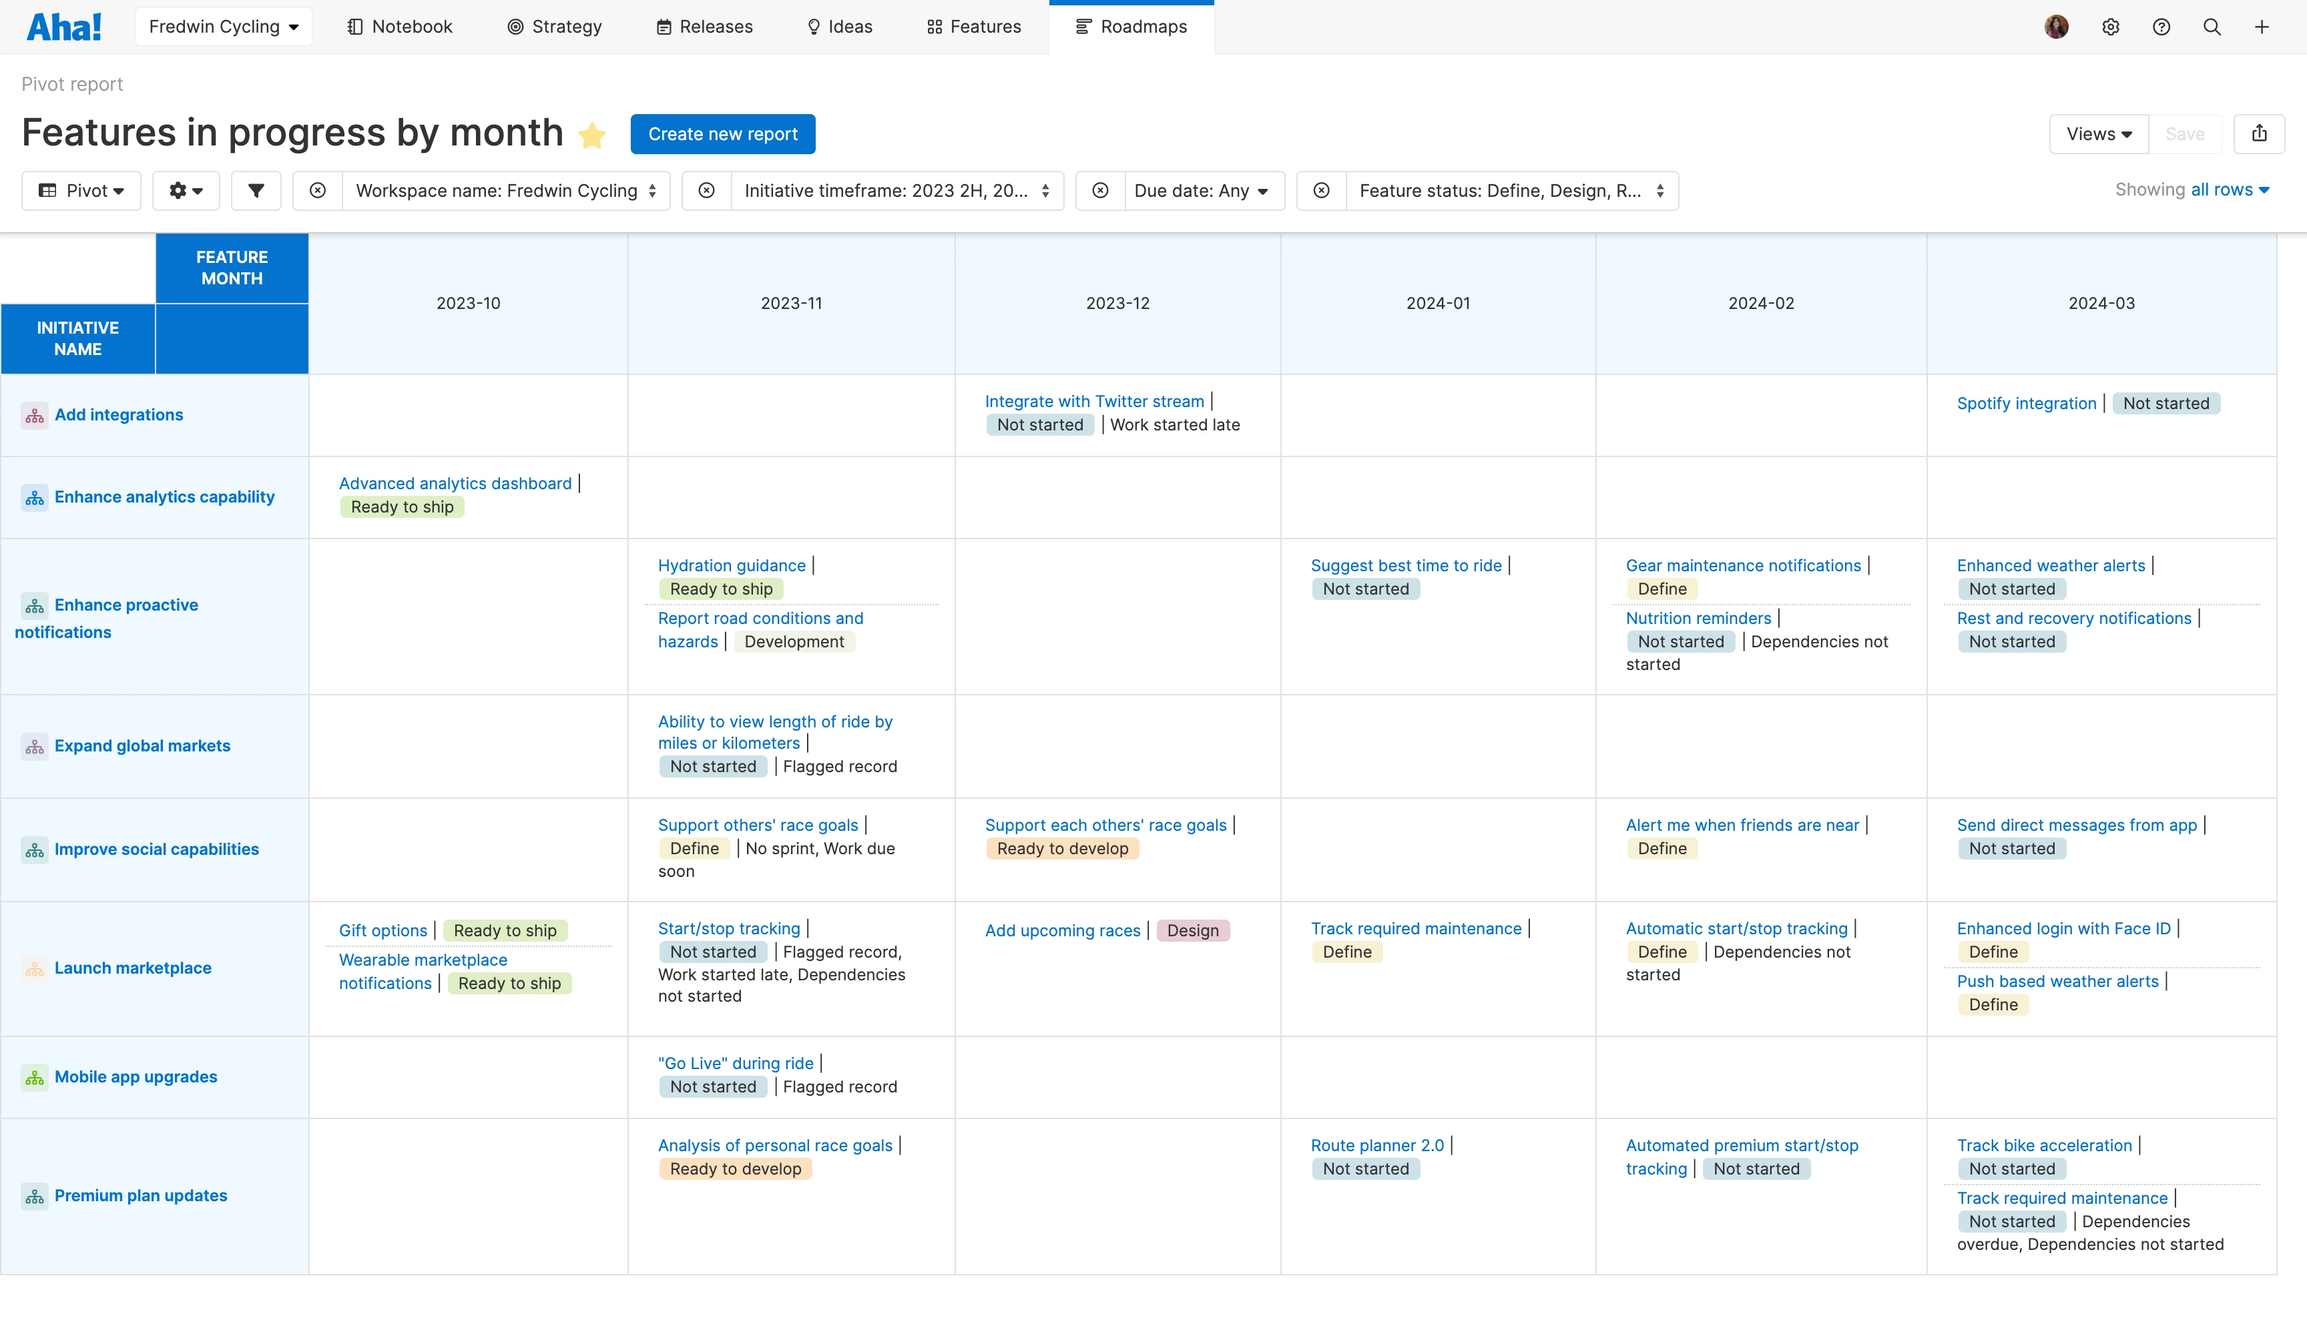Switch to the Releases tab
Screen dimensions: 2307x1328
(704, 27)
